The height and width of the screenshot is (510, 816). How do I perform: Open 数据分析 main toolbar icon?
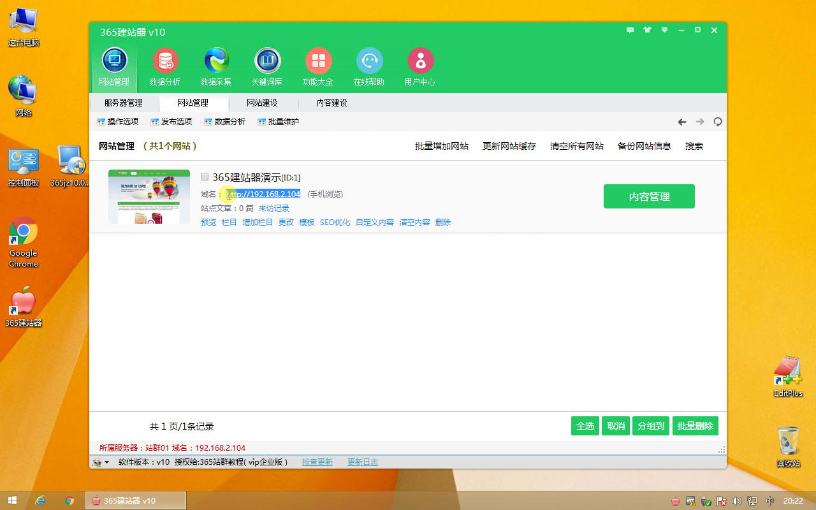165,67
